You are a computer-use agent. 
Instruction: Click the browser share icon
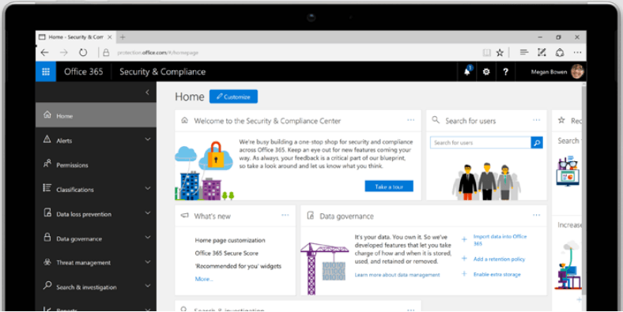point(560,52)
